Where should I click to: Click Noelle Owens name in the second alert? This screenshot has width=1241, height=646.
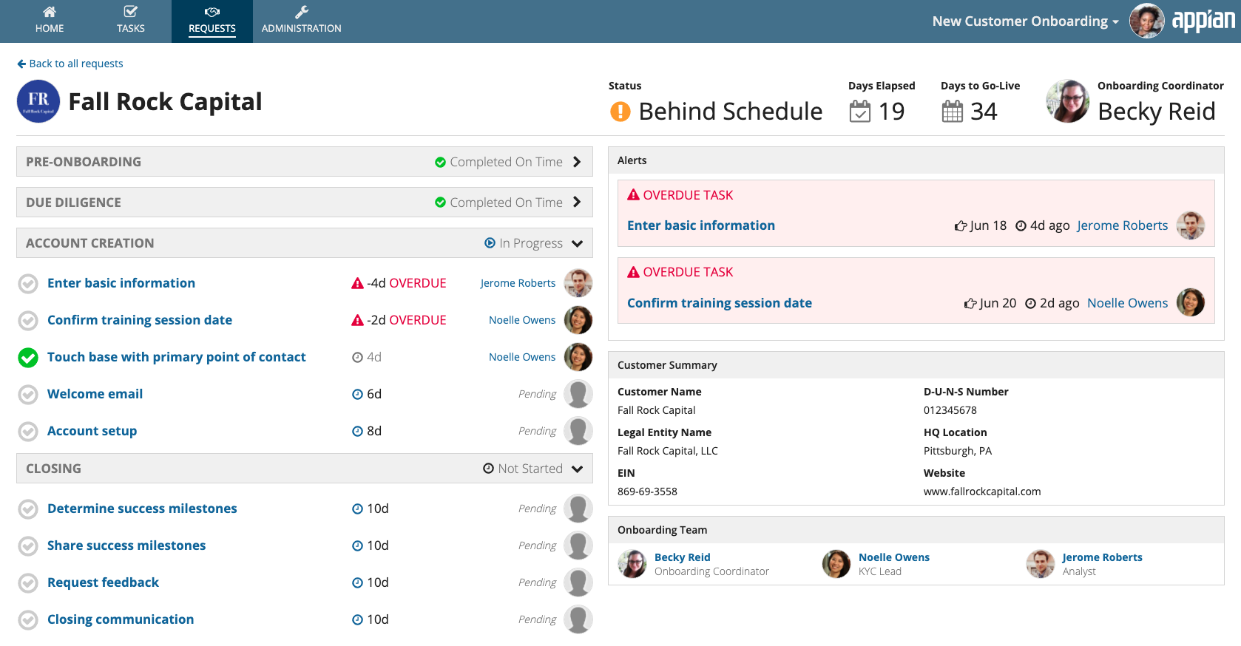point(1128,303)
